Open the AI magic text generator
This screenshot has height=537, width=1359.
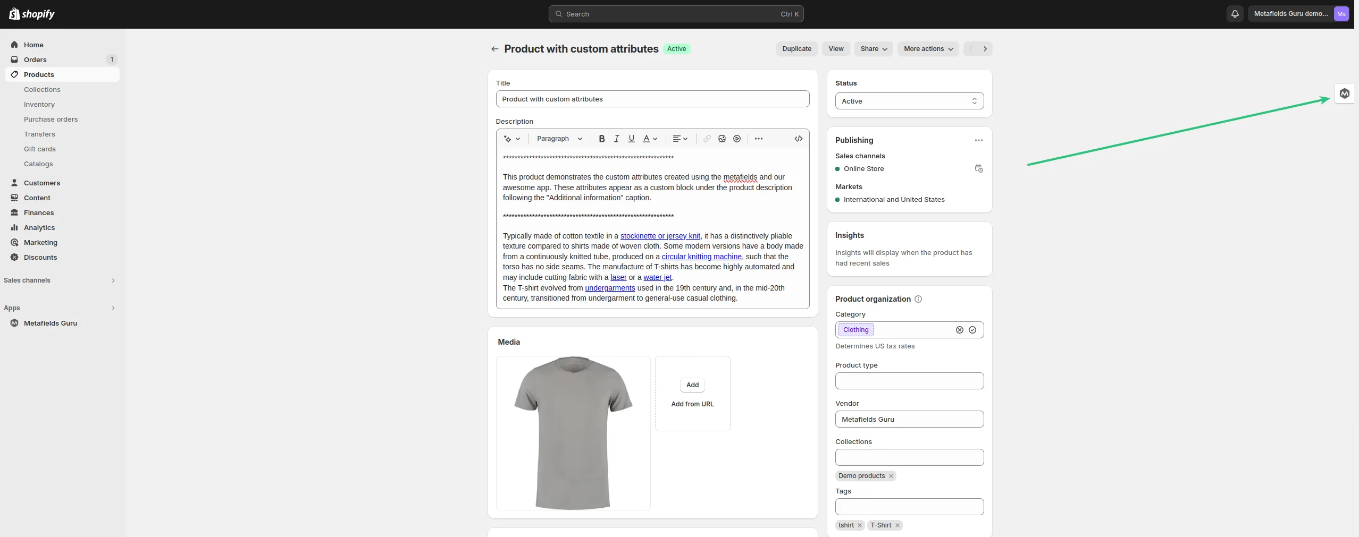coord(512,139)
